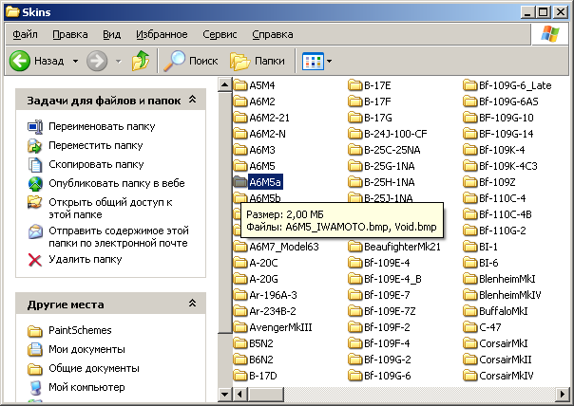
Task: Collapse the Другие места panel
Action: (x=193, y=304)
